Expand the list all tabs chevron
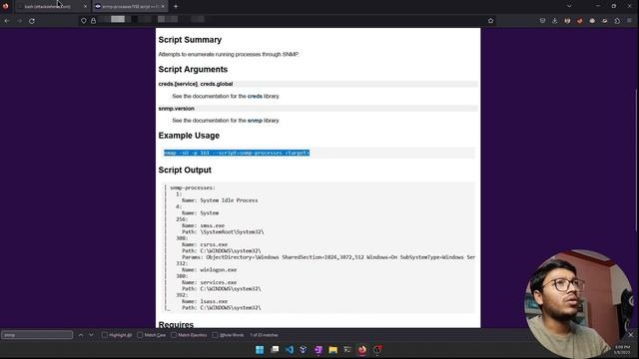 click(569, 6)
